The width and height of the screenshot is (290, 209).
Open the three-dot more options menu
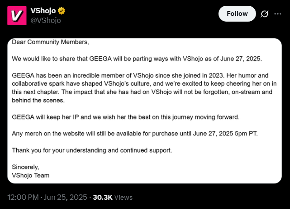click(x=278, y=14)
